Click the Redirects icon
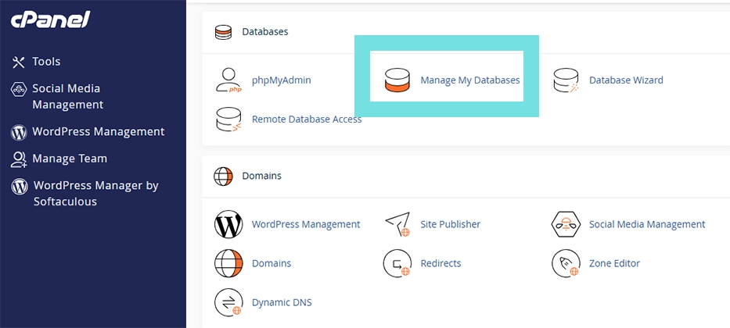Image resolution: width=730 pixels, height=328 pixels. pos(397,263)
